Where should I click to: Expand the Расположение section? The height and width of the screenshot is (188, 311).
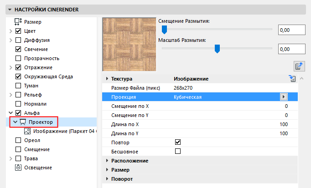pyautogui.click(x=108, y=161)
